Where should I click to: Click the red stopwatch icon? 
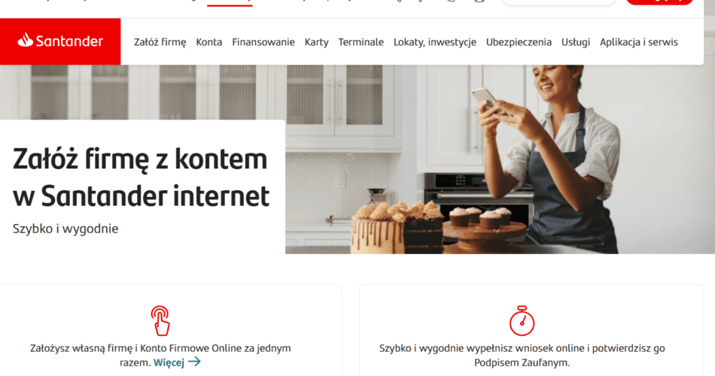click(522, 321)
